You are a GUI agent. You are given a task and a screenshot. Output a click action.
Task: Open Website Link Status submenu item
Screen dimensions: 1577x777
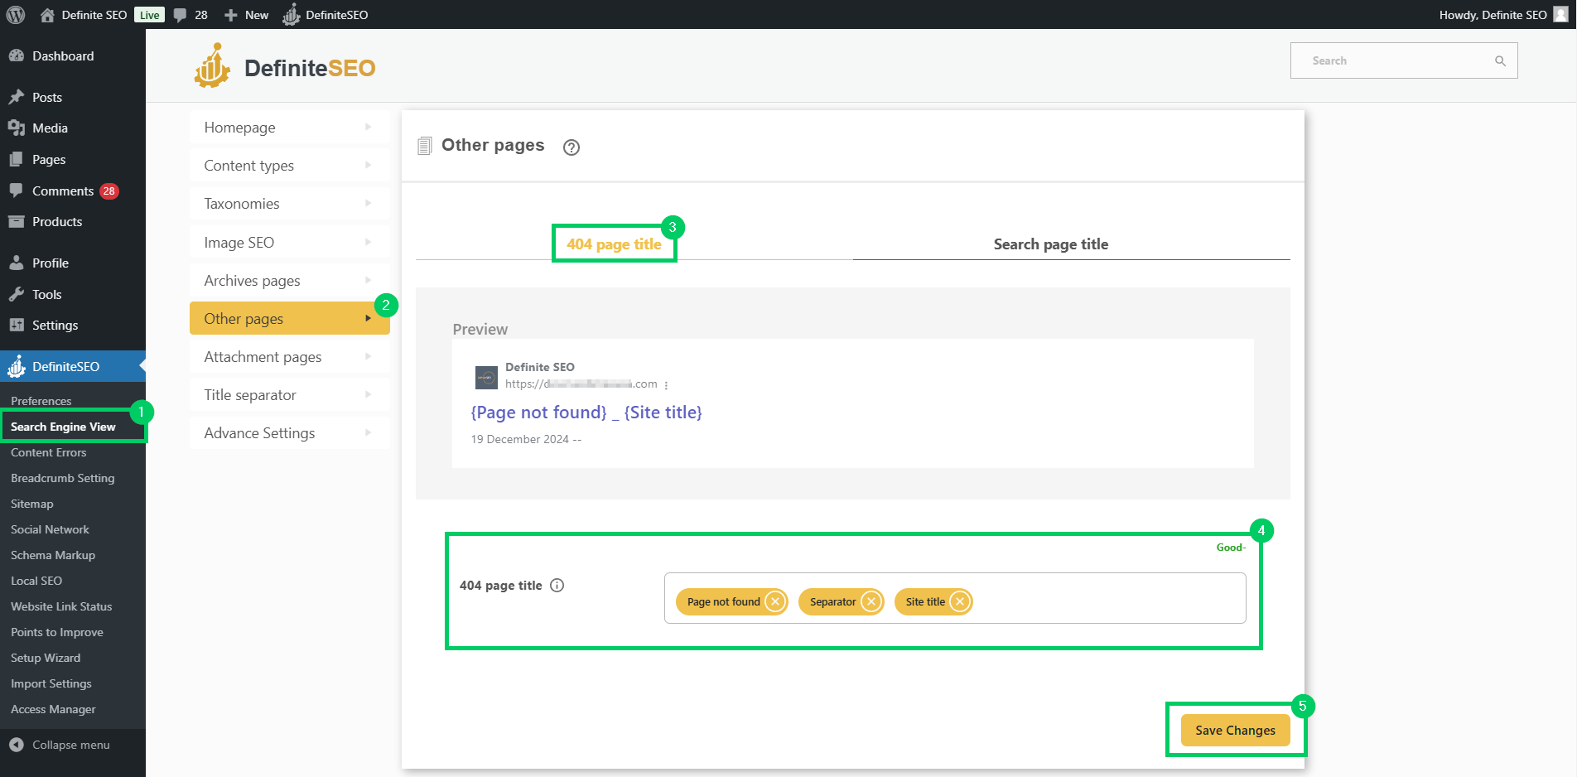[x=61, y=606]
